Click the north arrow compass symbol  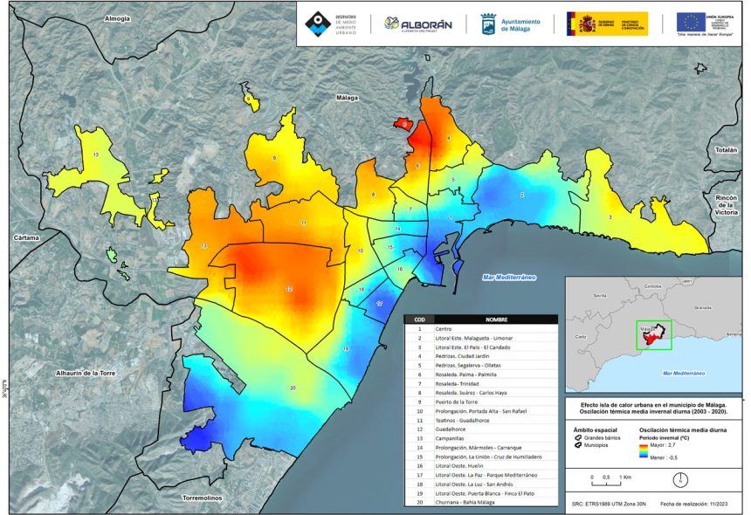tap(681, 478)
